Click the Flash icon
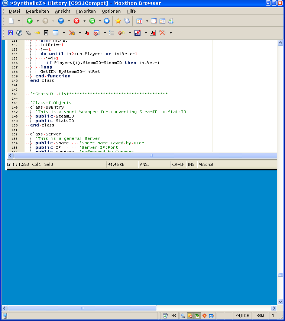This screenshot has height=321, width=285. click(19, 33)
